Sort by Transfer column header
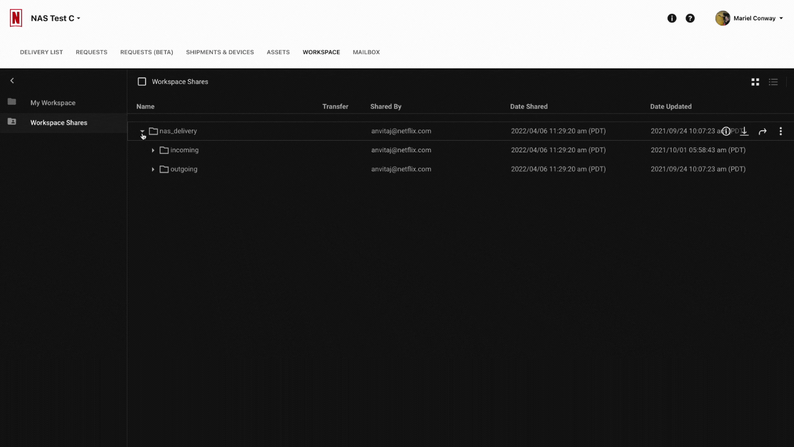Screen dimensions: 794x447 [x=335, y=107]
